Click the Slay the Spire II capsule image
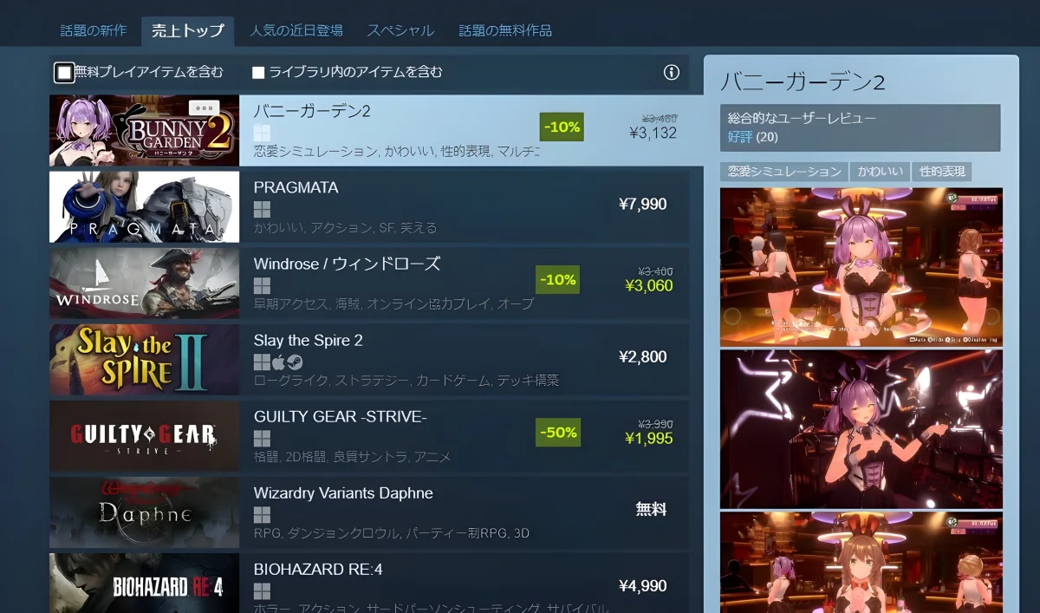 [144, 360]
